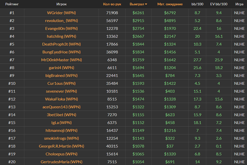Click the Рейтинг column header
The width and height of the screenshot is (247, 165).
12,4
